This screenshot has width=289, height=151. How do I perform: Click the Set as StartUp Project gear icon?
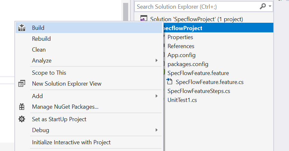[x=22, y=119]
